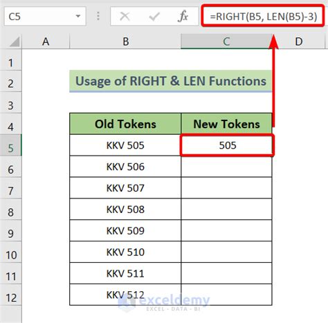
Task: Click the formula bar resize dots handle
Action: tap(98, 17)
